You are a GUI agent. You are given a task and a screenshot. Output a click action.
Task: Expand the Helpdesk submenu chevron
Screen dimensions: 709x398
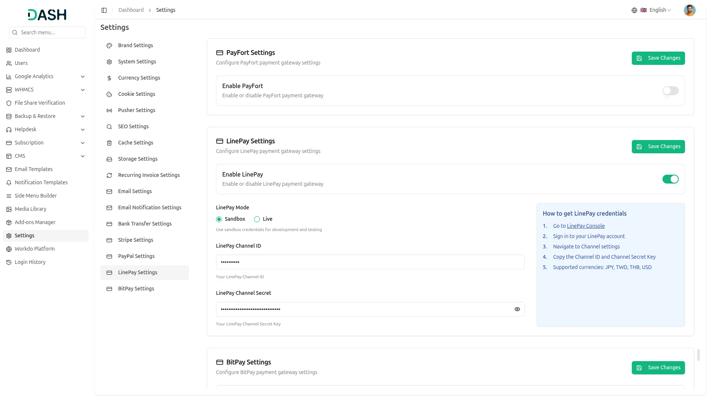[x=83, y=130]
